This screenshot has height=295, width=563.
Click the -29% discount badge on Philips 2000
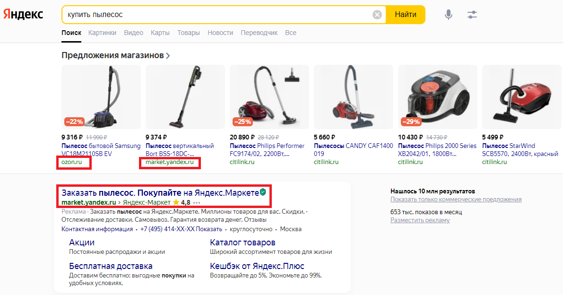(411, 121)
